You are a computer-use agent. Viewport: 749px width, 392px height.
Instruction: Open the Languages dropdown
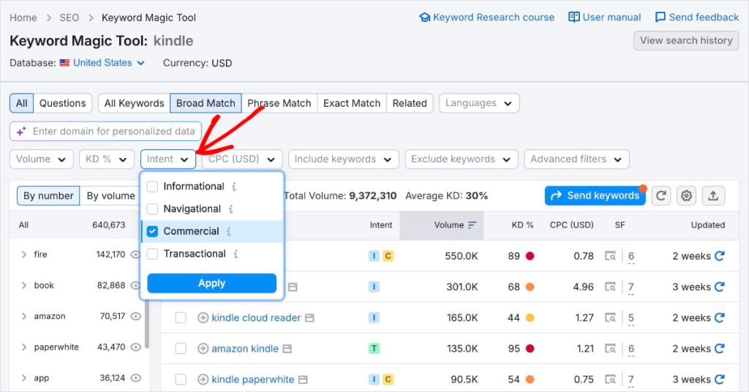coord(479,103)
